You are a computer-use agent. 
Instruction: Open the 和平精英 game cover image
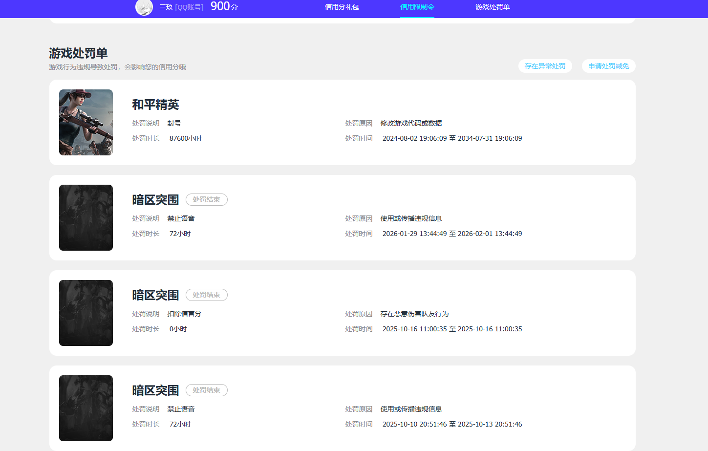tap(86, 122)
